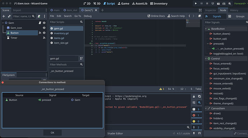Open AssetLib workspace
Image resolution: width=248 pixels, height=138 pixels.
coord(140,4)
